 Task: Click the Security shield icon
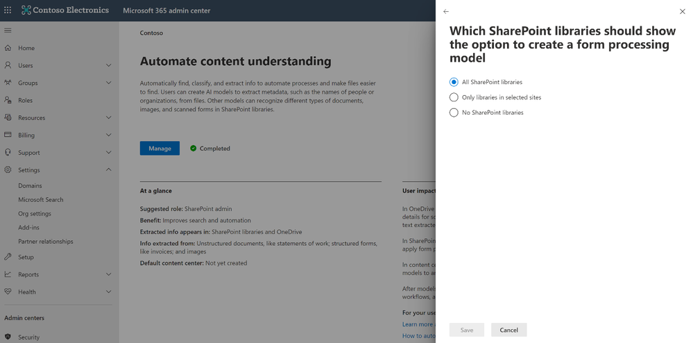pos(8,337)
